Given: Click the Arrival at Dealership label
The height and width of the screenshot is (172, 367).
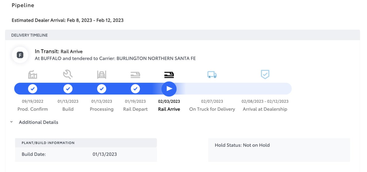Looking at the screenshot, I should click(265, 109).
